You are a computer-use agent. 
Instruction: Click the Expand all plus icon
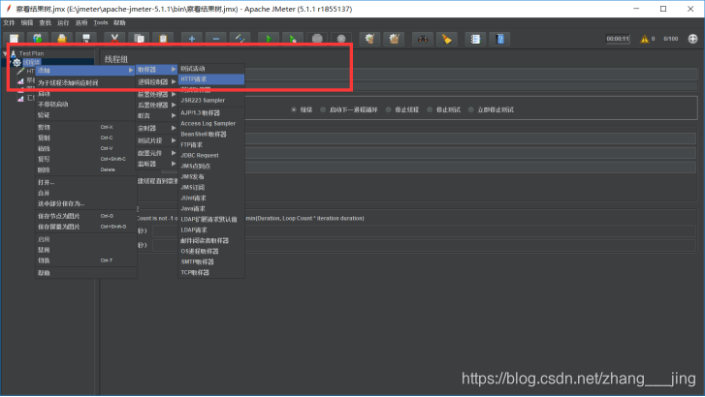coord(192,39)
